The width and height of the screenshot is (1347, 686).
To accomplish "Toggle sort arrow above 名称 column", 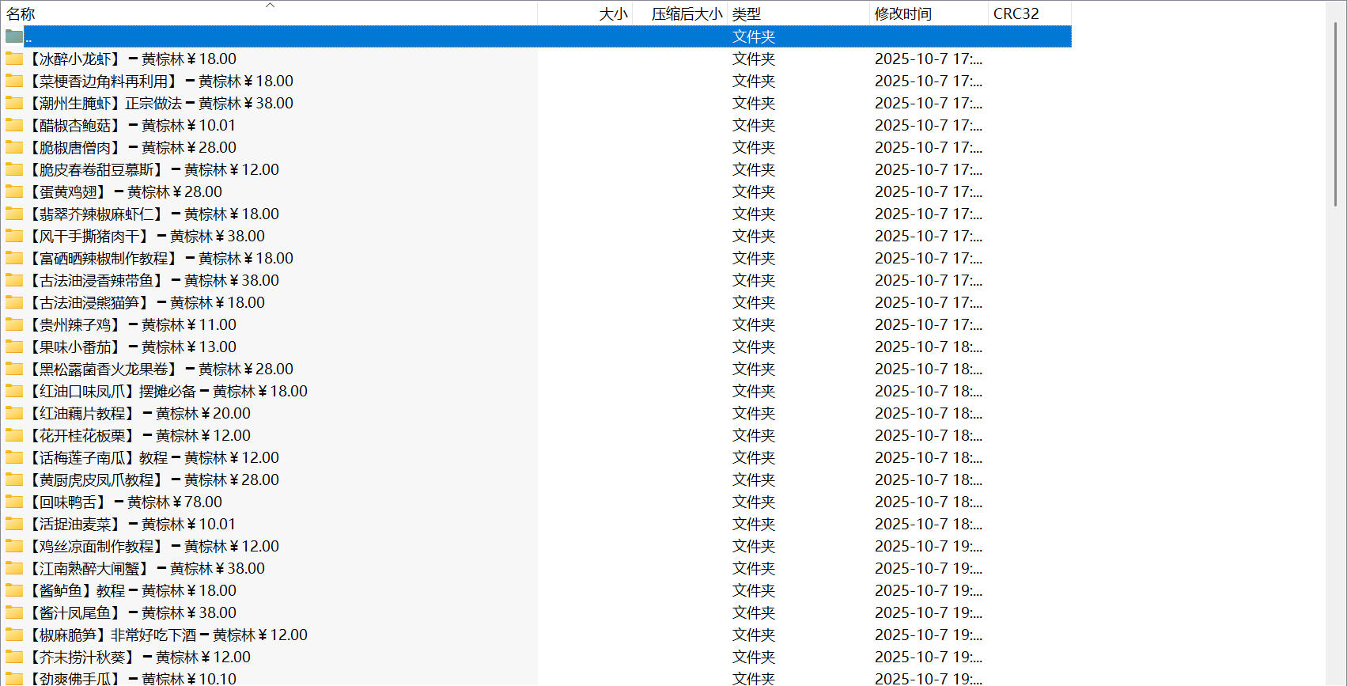I will 270,5.
